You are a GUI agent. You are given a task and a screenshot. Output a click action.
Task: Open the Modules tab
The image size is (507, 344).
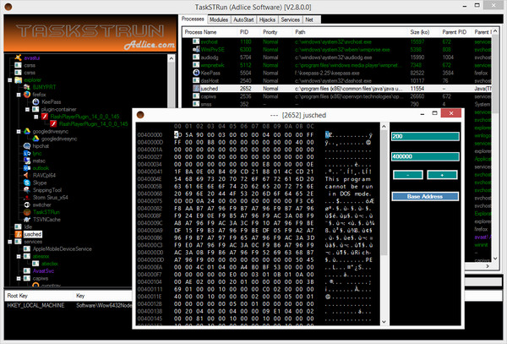pyautogui.click(x=219, y=19)
